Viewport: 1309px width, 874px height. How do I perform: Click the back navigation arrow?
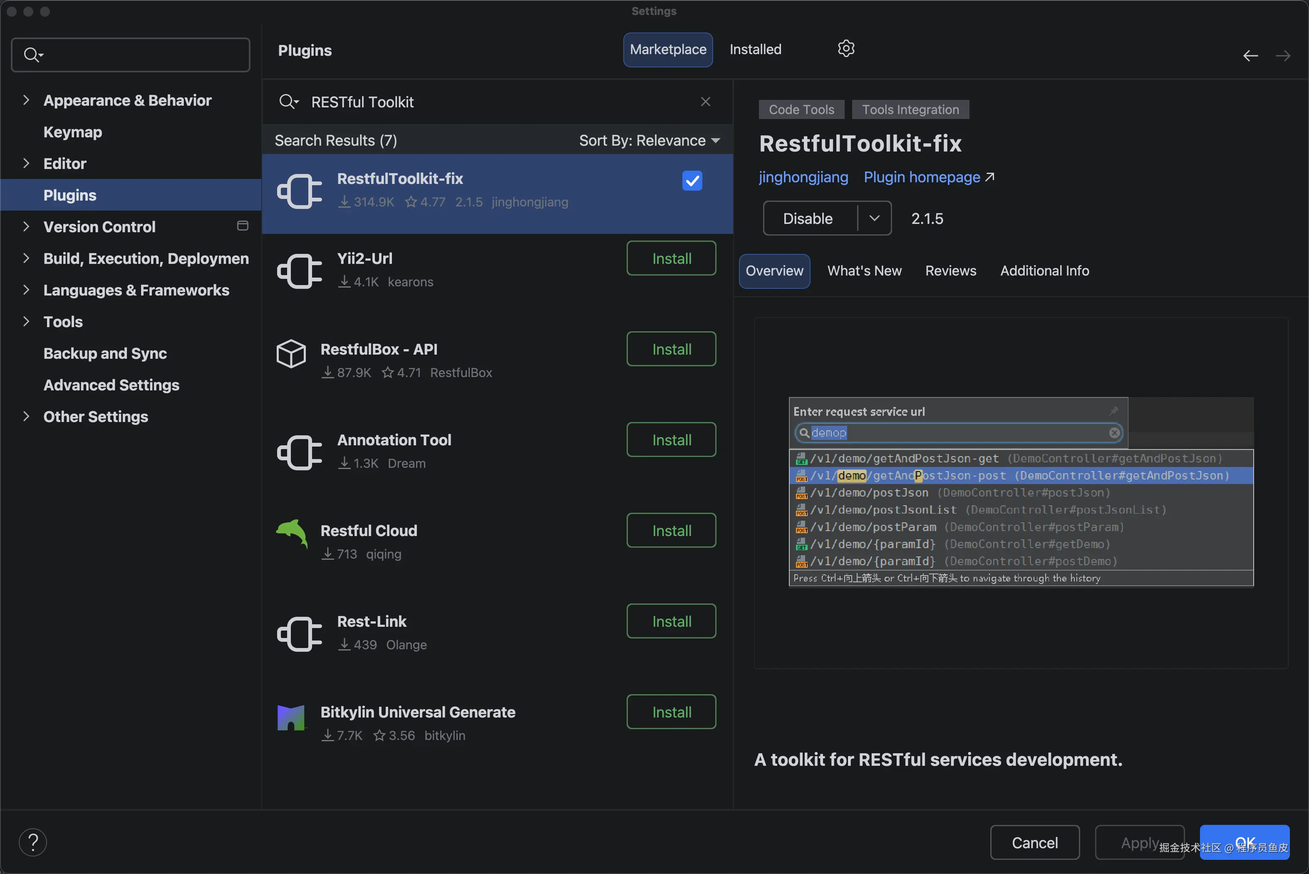point(1250,56)
